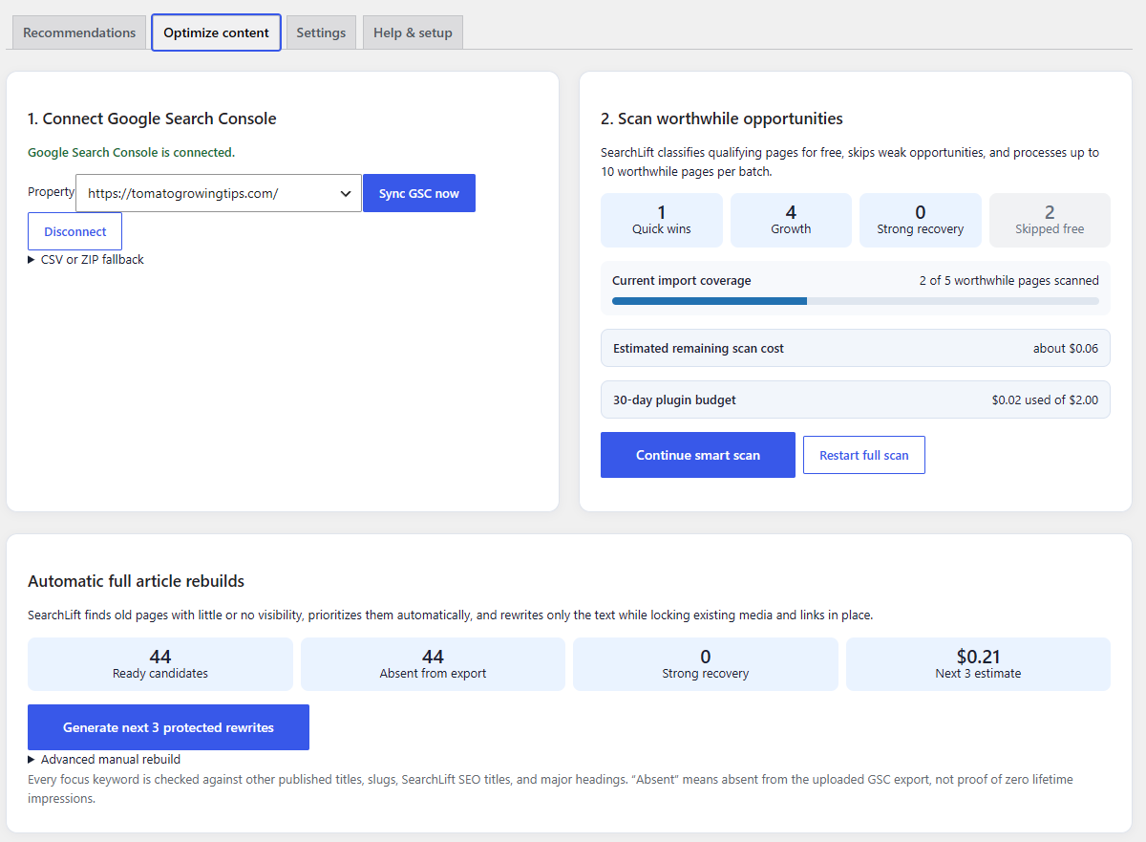This screenshot has height=842, width=1146.
Task: Click the Sync GSC now button
Action: pos(419,193)
